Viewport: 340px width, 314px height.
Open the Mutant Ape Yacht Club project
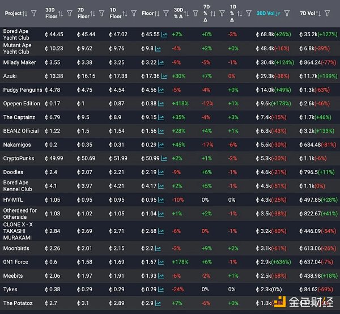(18, 49)
